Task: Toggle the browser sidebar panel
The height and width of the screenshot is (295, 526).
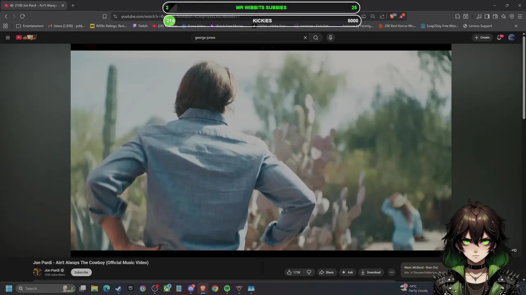Action: (487, 16)
